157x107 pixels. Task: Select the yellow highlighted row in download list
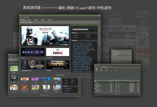pyautogui.click(x=117, y=83)
